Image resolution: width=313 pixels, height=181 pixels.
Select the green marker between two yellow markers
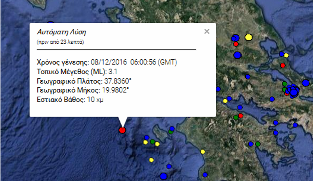click(152, 142)
